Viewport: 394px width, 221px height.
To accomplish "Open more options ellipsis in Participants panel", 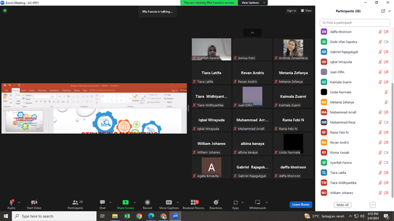I will (x=372, y=205).
